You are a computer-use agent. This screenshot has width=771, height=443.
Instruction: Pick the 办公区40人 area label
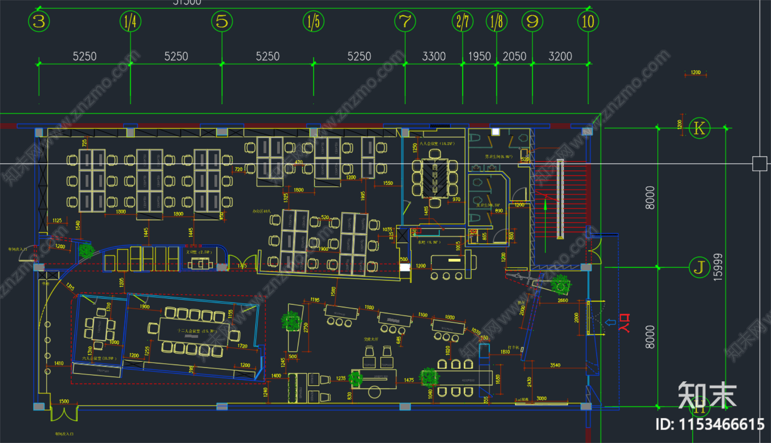tap(262, 211)
